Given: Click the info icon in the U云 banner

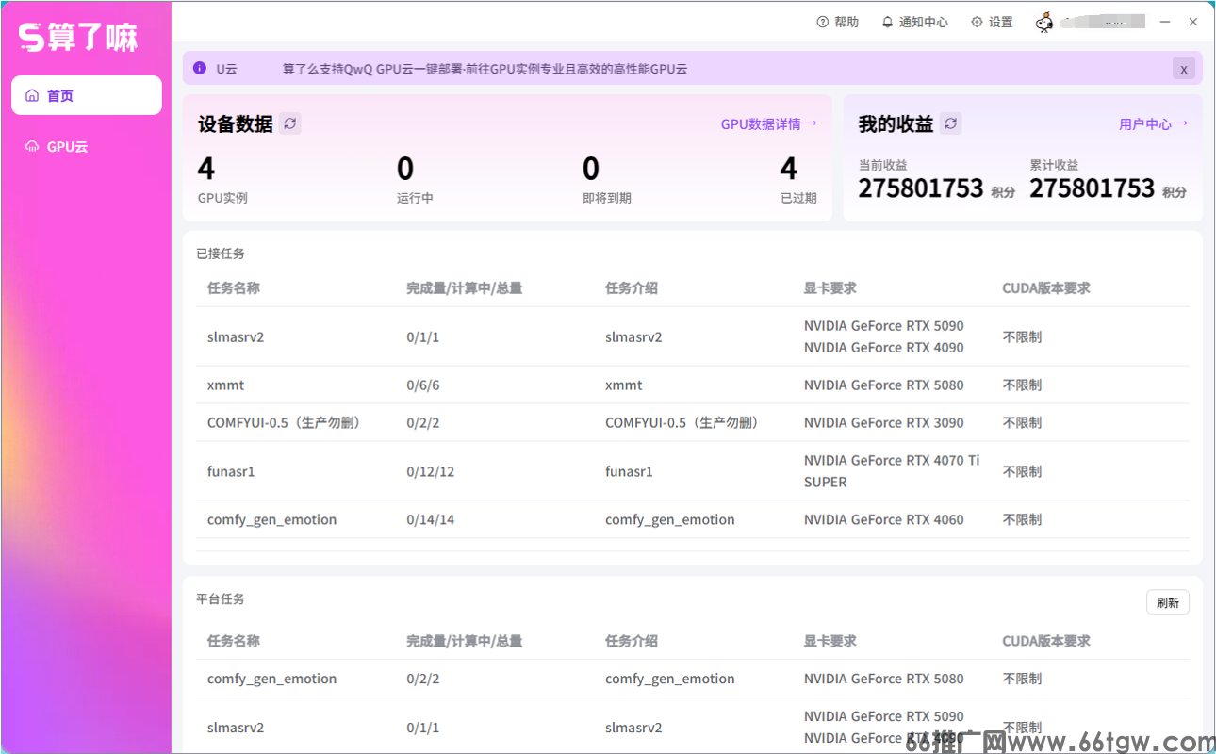Looking at the screenshot, I should [199, 68].
